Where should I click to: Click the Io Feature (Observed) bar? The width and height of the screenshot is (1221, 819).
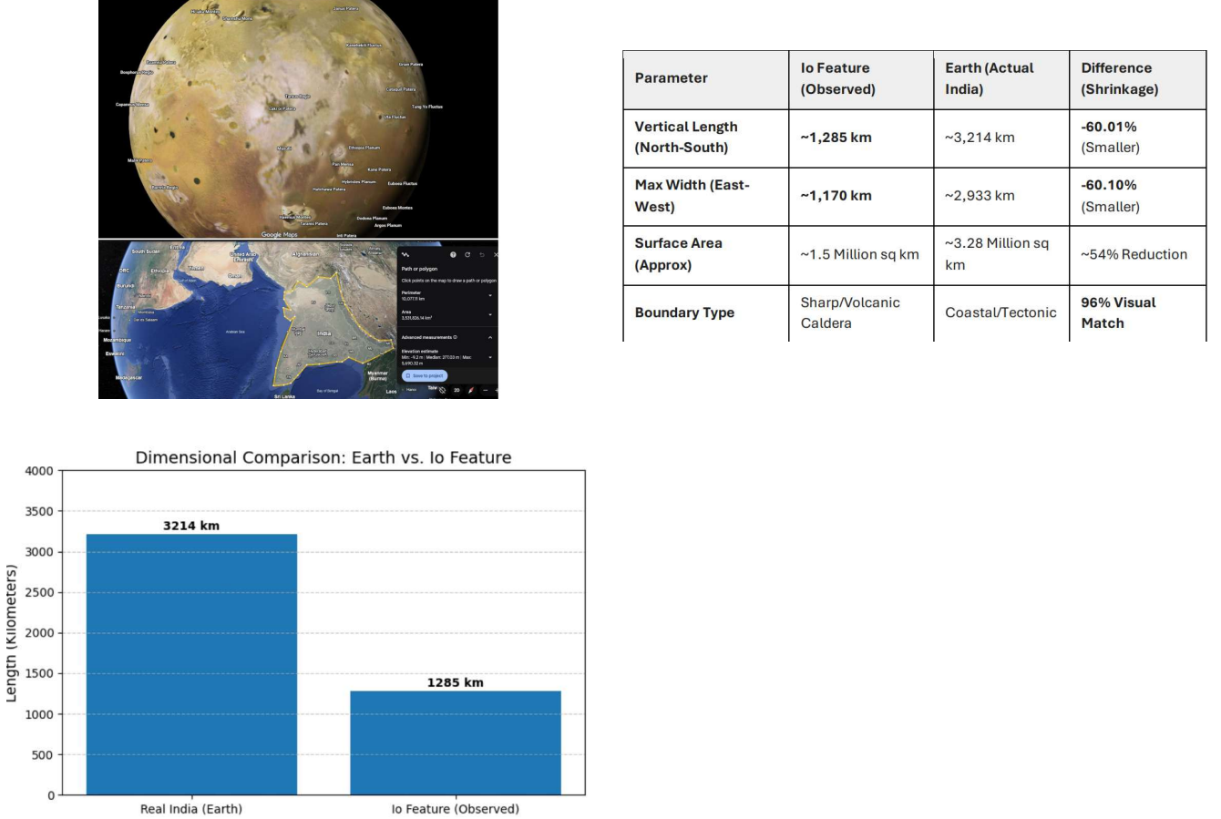[456, 742]
